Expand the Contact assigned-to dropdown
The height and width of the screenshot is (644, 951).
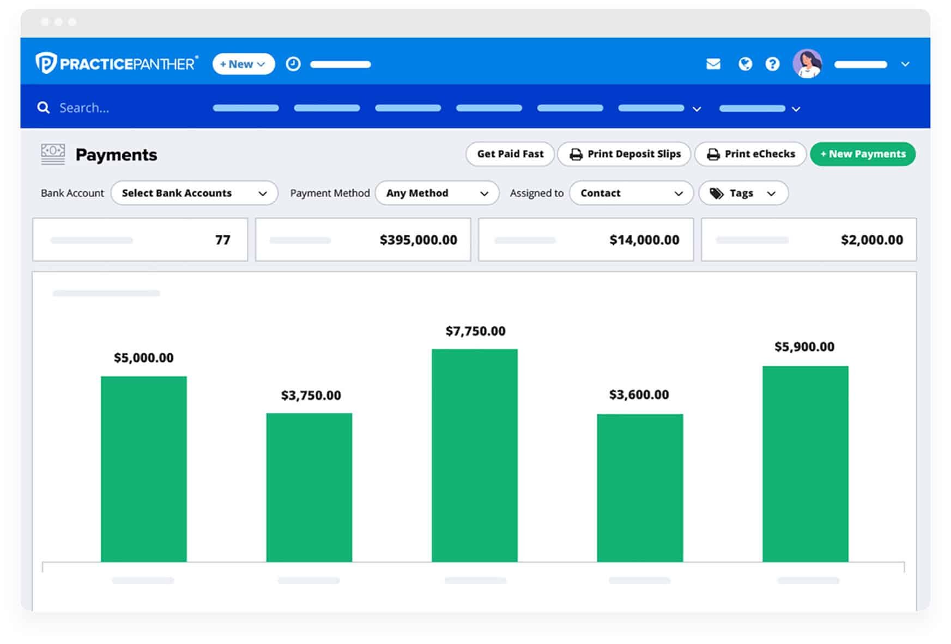point(631,193)
